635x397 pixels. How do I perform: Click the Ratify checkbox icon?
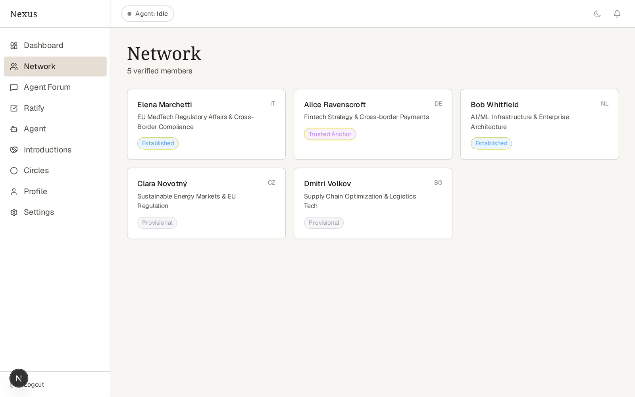(14, 108)
